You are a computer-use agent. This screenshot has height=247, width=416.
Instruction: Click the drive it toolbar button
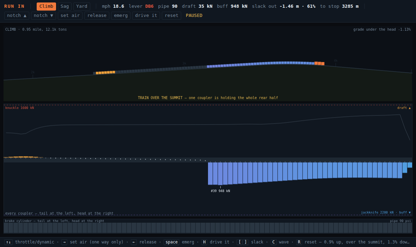146,16
